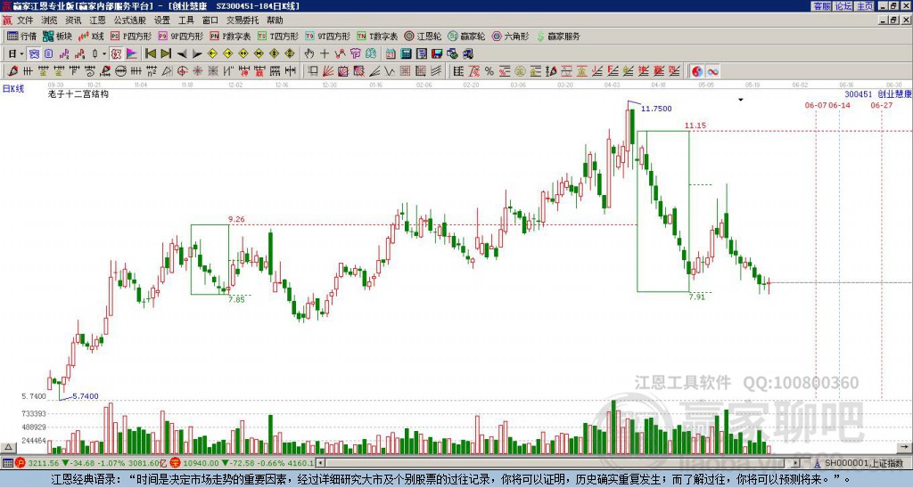Toggle the yin-yang icon button
The height and width of the screenshot is (488, 913).
pyautogui.click(x=697, y=71)
